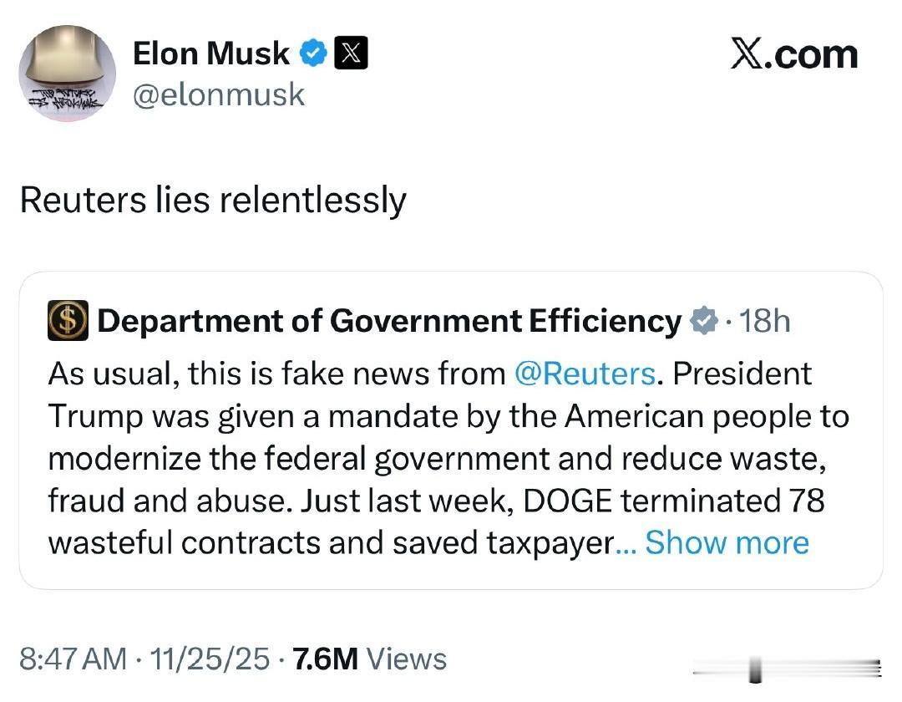Click the Elon Musk display name
The width and height of the screenshot is (902, 702).
pyautogui.click(x=211, y=54)
